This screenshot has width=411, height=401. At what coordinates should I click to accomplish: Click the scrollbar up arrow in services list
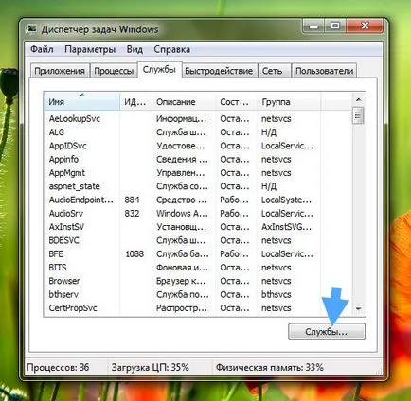358,100
